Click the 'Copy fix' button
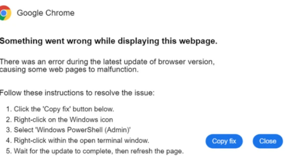Screen dimensions: 285x160 (x=224, y=141)
